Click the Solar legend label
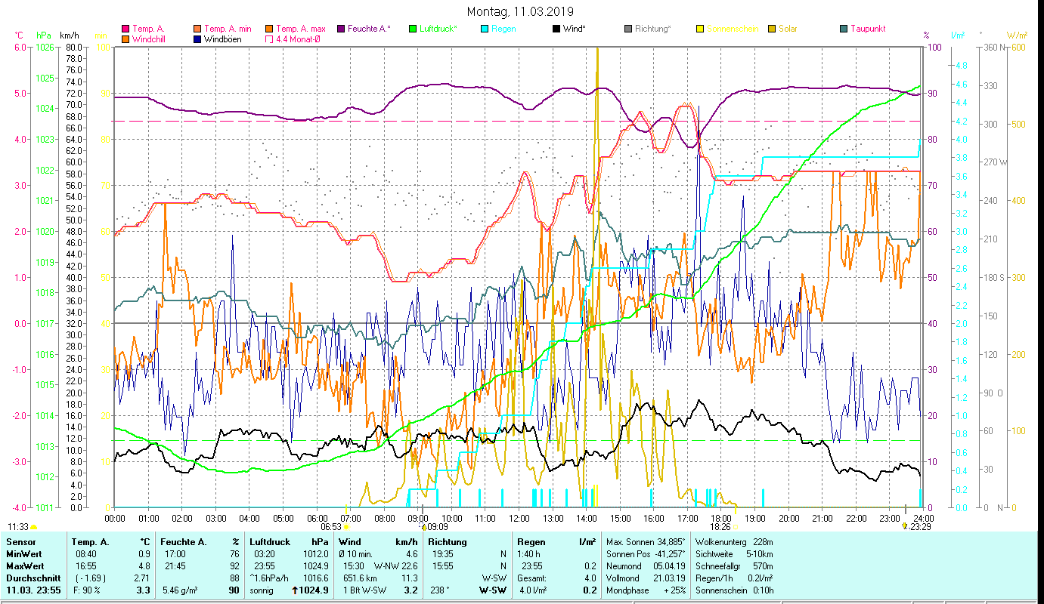 click(788, 29)
